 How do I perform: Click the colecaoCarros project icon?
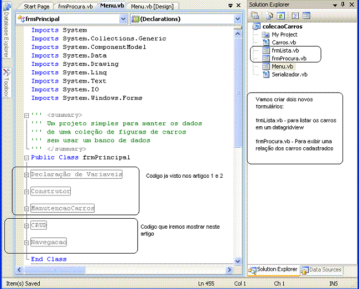point(257,27)
